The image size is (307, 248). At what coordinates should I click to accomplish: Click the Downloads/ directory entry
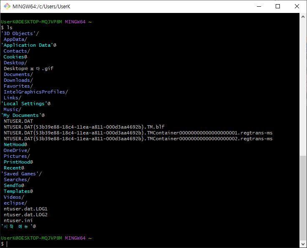coord(18,80)
